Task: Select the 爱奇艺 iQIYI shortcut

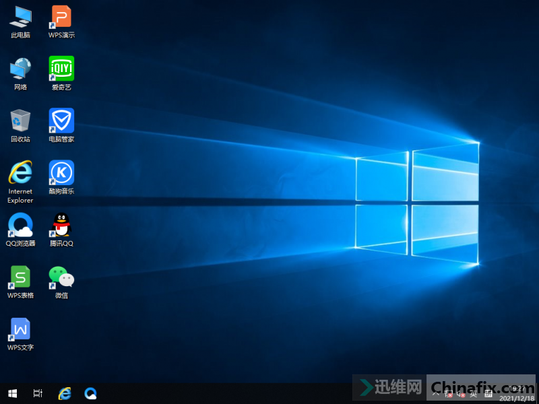Action: 61,74
